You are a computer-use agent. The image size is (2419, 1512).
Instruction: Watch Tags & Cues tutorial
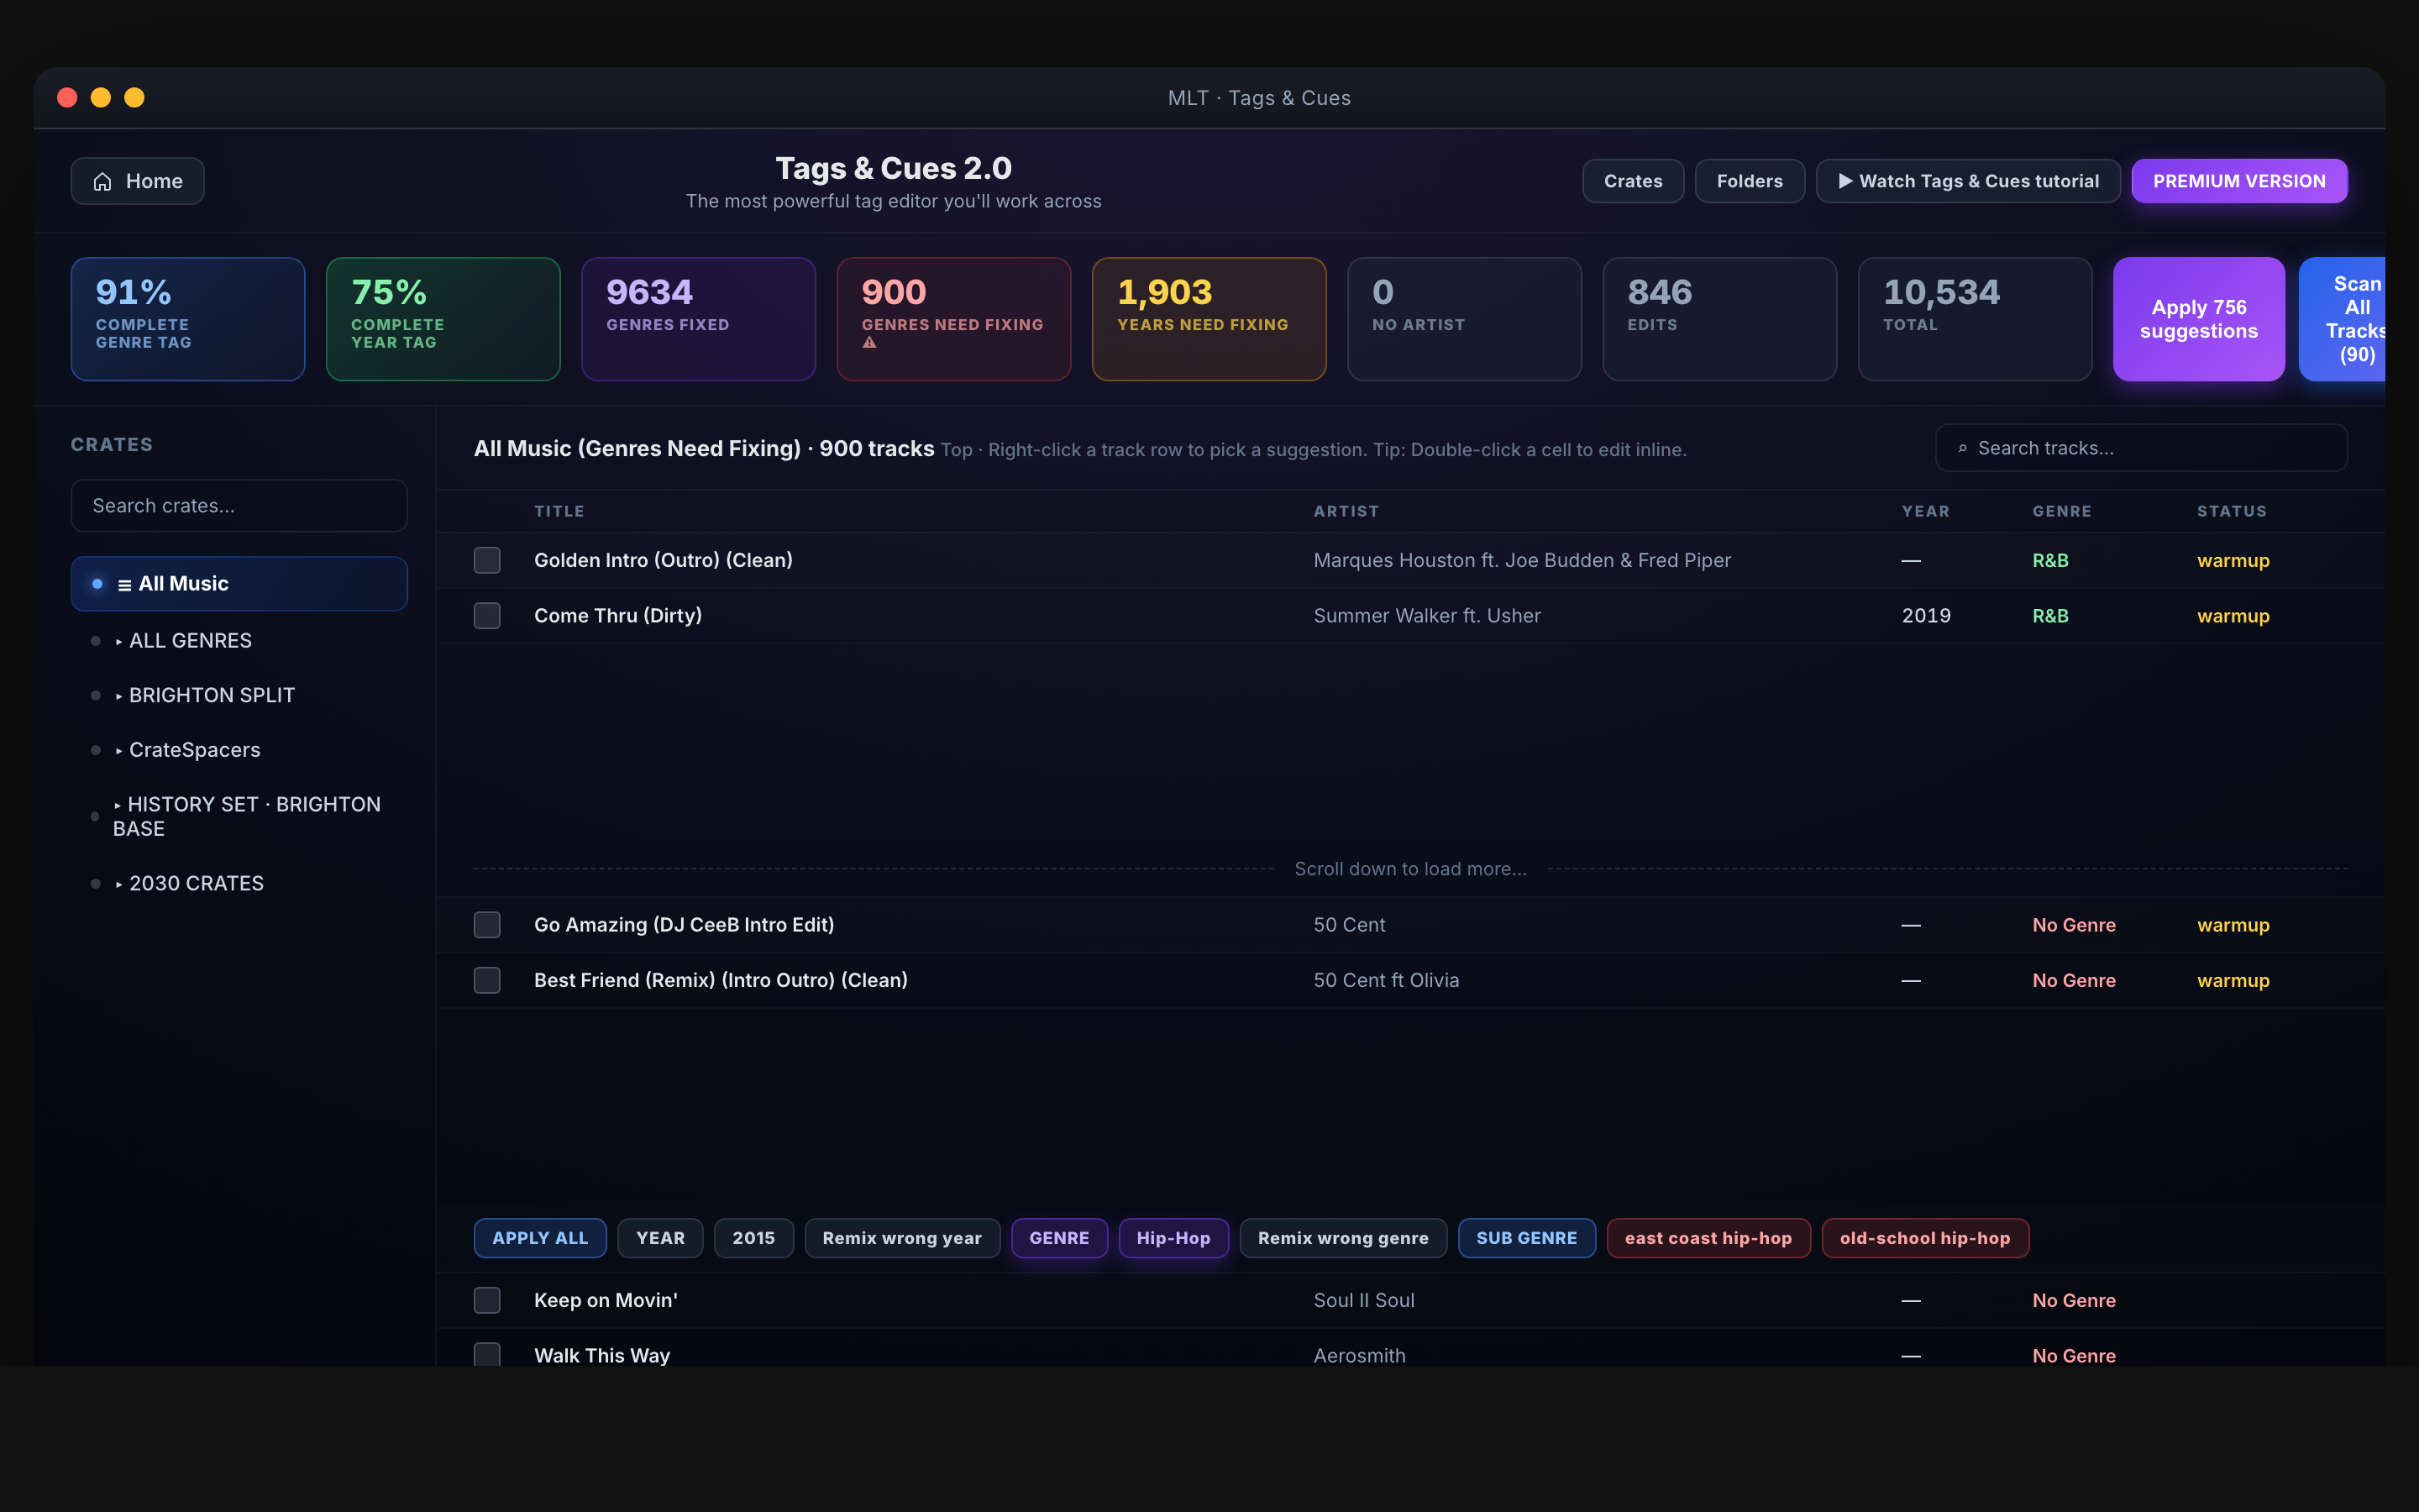point(1968,181)
